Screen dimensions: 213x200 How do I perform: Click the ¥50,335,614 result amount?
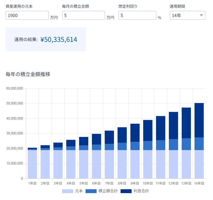click(x=59, y=39)
